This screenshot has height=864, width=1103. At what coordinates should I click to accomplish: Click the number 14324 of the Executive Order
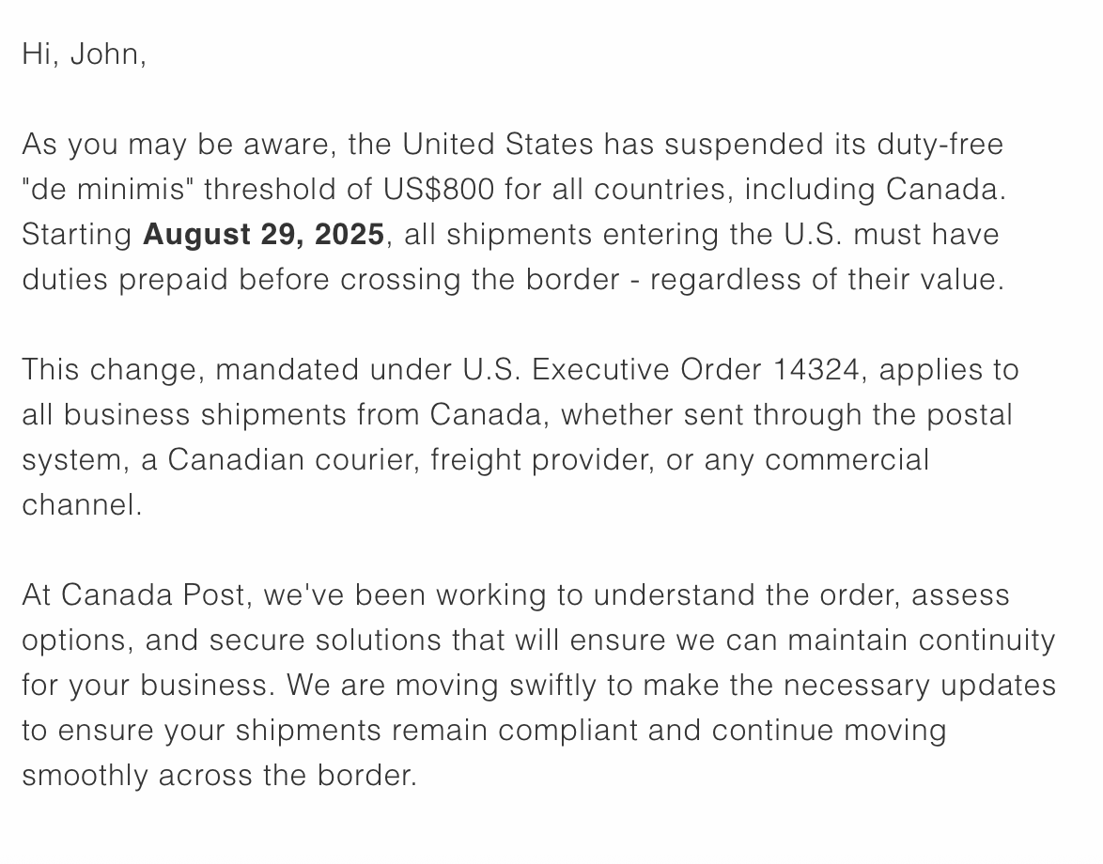(x=816, y=369)
